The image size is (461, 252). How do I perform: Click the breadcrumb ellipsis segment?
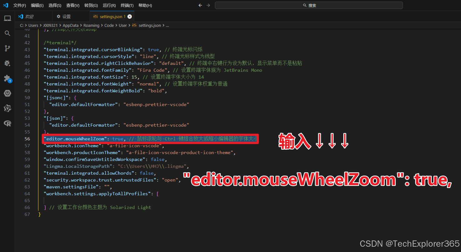click(x=167, y=26)
